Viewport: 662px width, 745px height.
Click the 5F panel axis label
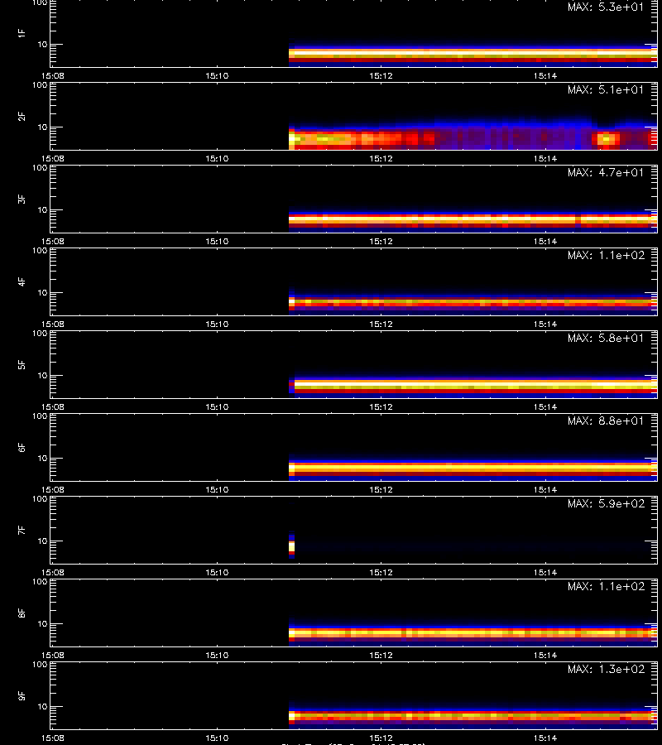(x=22, y=364)
